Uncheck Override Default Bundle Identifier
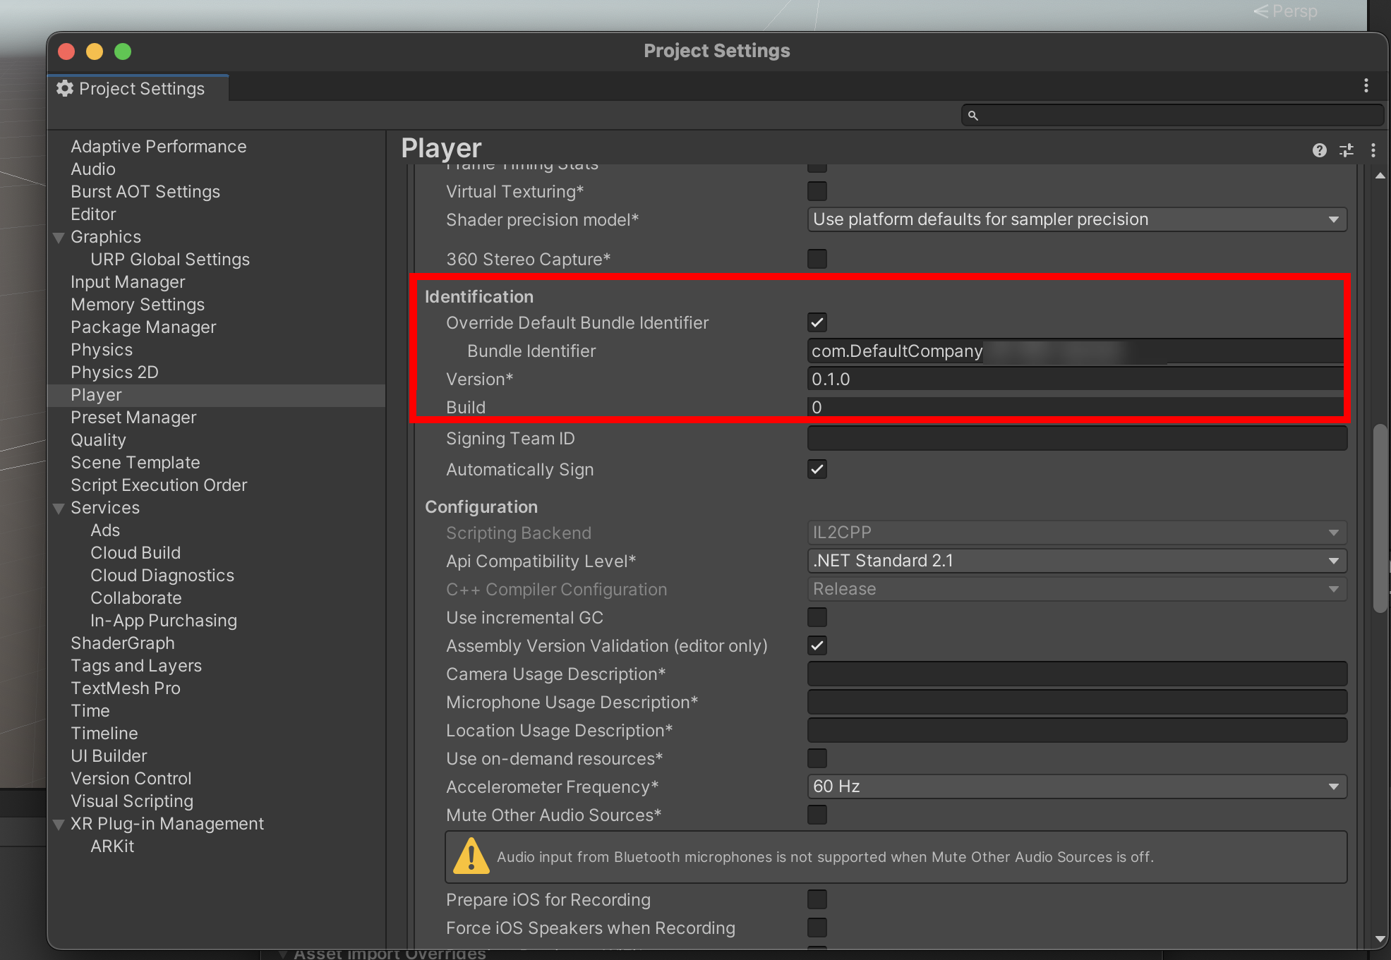The image size is (1391, 960). pyautogui.click(x=817, y=322)
